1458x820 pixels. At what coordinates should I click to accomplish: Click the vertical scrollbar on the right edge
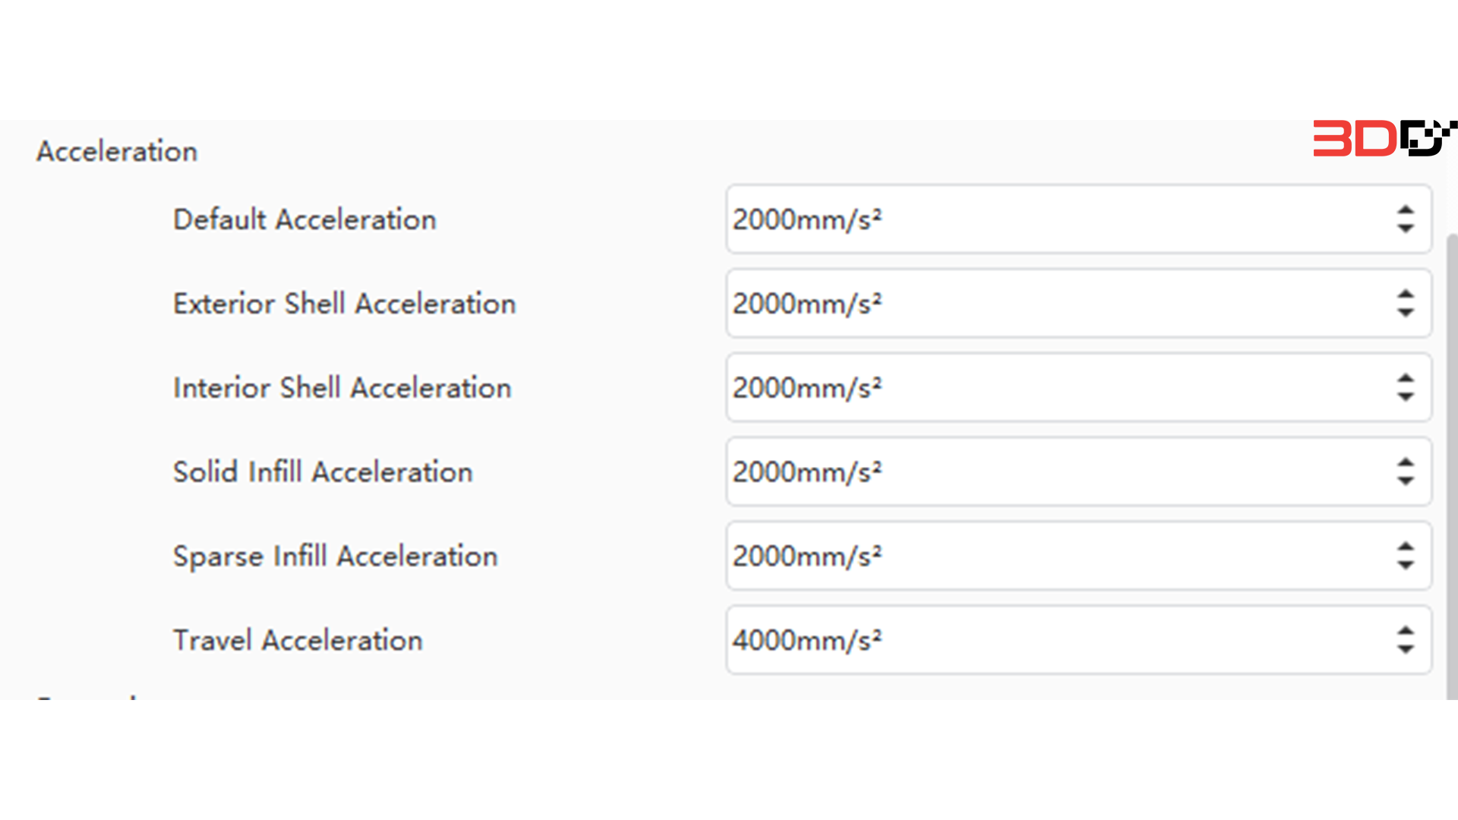coord(1451,456)
